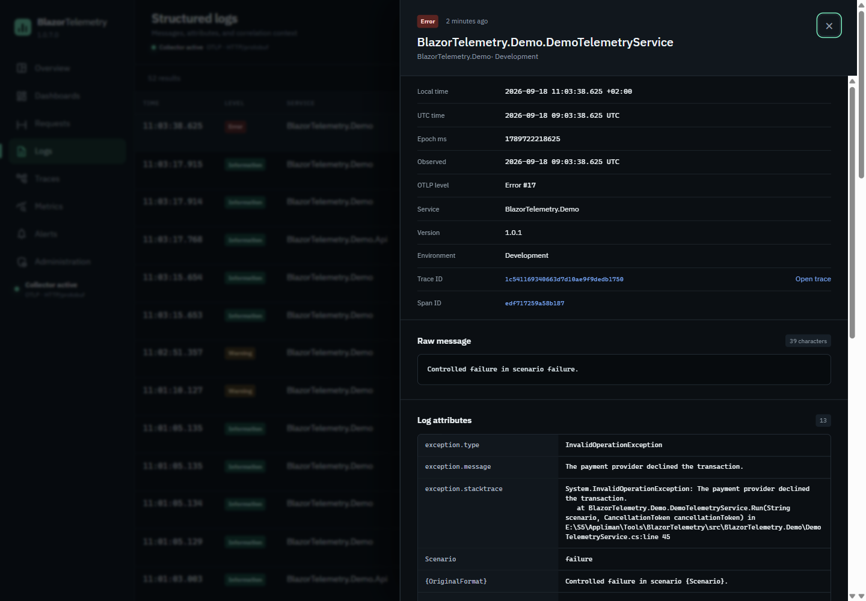The width and height of the screenshot is (866, 601).
Task: Click the Overview icon in the sidebar
Action: click(x=22, y=69)
